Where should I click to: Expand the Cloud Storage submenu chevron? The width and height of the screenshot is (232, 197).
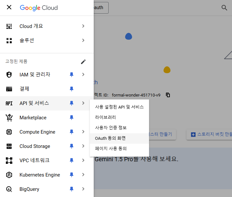point(83,146)
